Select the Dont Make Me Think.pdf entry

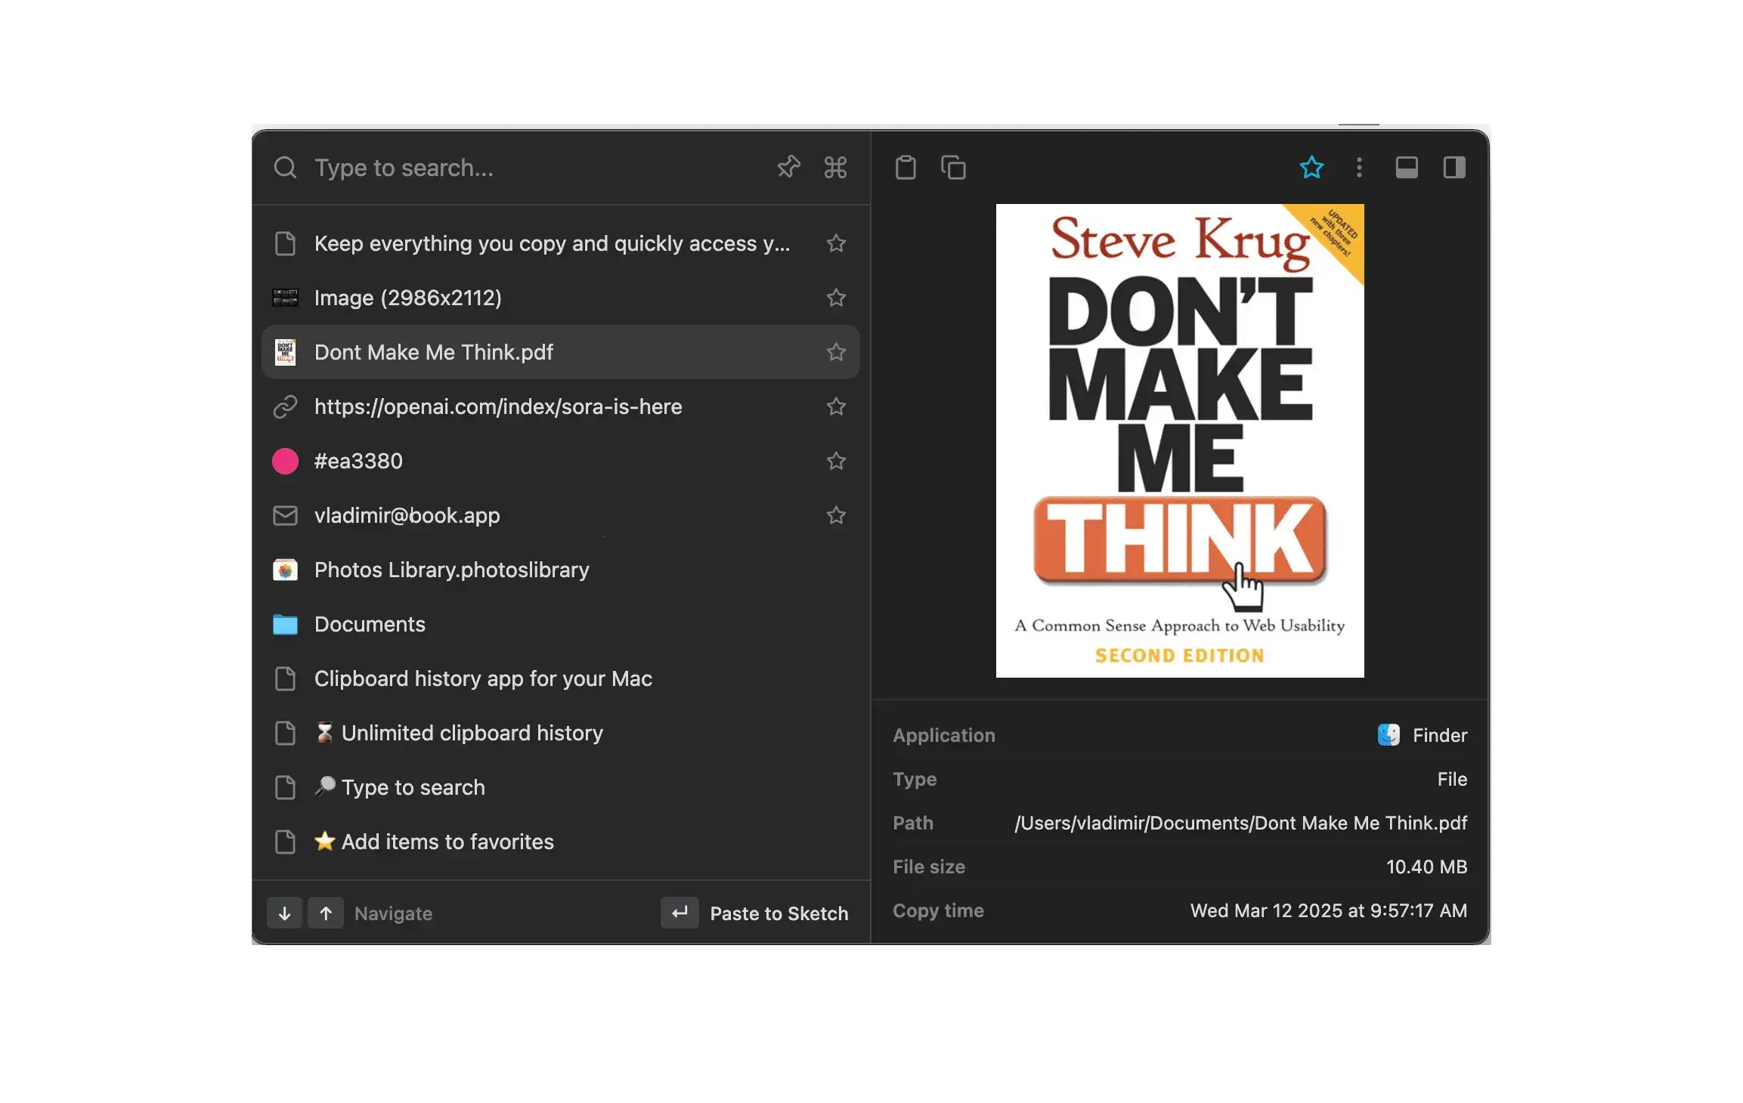529,351
